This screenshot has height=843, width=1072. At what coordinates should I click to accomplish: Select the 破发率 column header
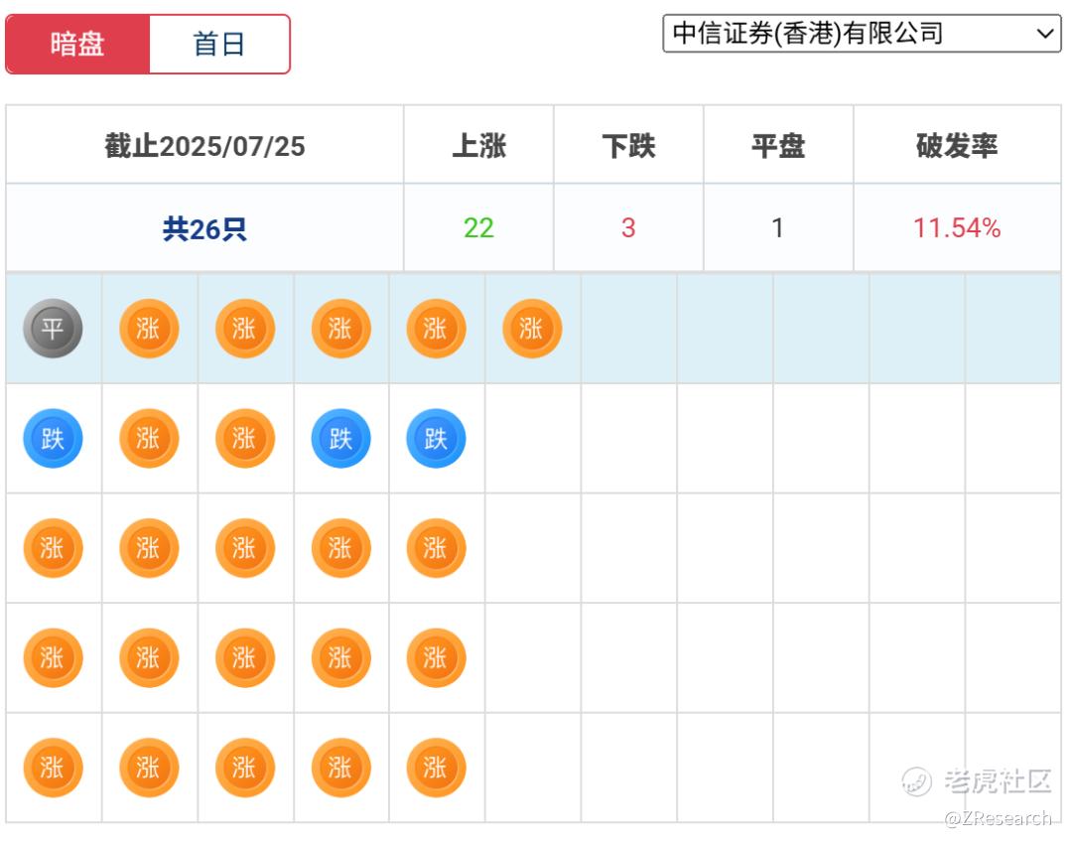[x=956, y=146]
